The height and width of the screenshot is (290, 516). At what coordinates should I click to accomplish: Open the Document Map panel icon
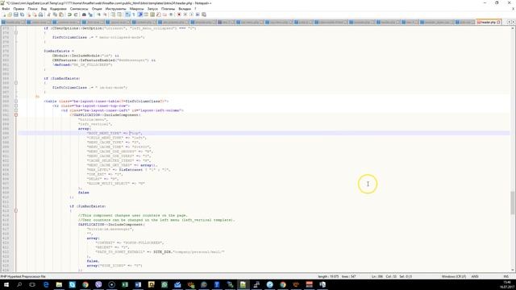pos(152,14)
